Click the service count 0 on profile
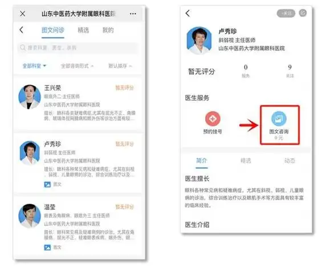This screenshot has height=268, width=325. 246,67
